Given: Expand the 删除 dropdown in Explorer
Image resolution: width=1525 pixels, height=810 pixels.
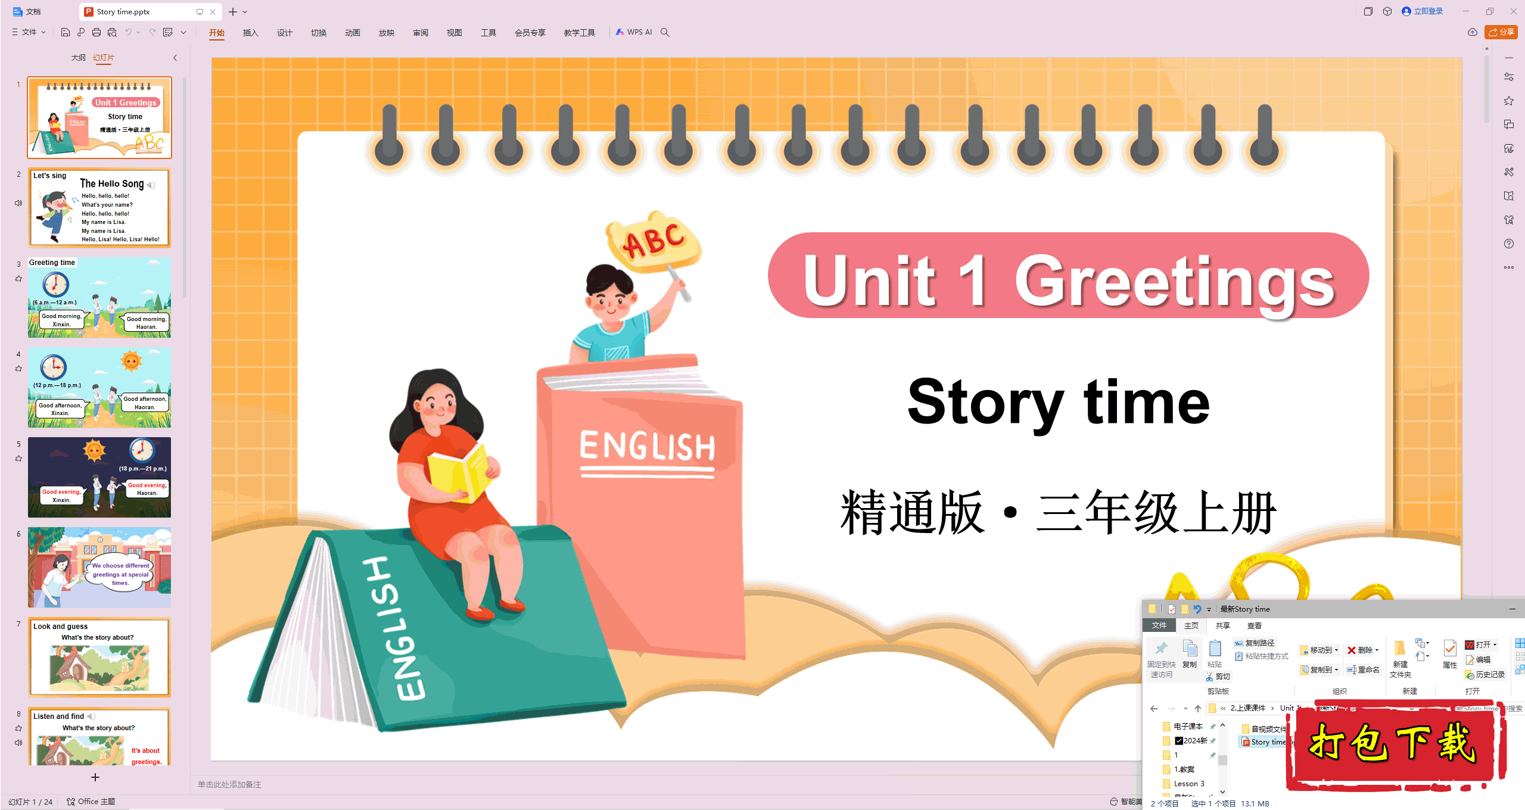Looking at the screenshot, I should [x=1377, y=650].
